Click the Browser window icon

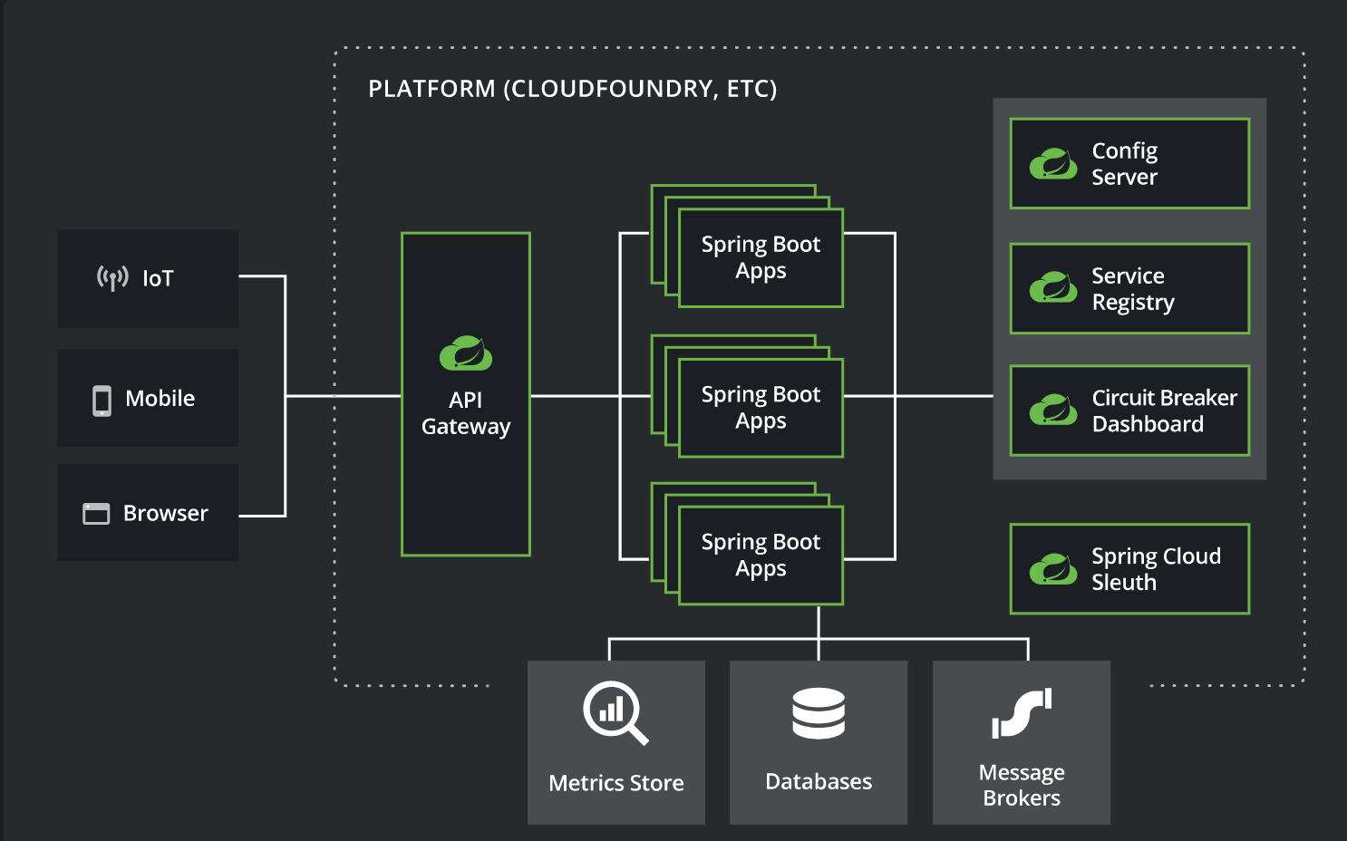pos(96,514)
